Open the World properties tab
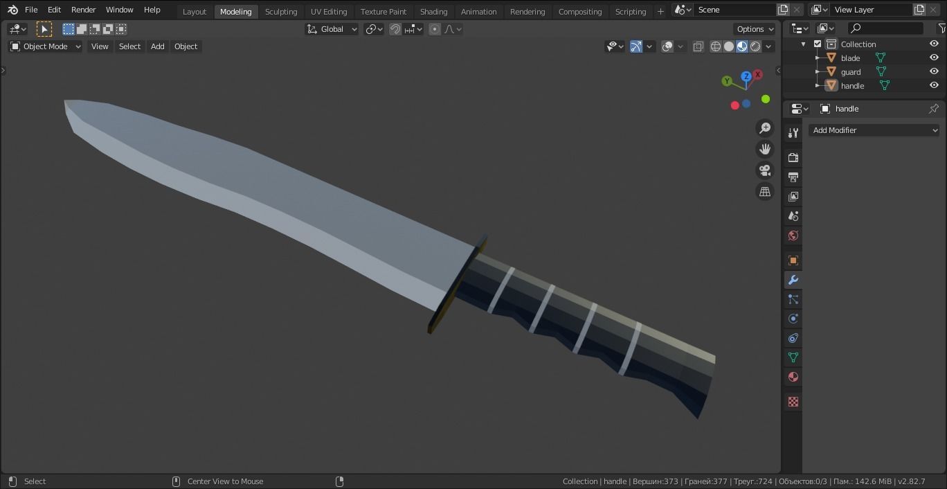This screenshot has height=489, width=947. click(793, 235)
